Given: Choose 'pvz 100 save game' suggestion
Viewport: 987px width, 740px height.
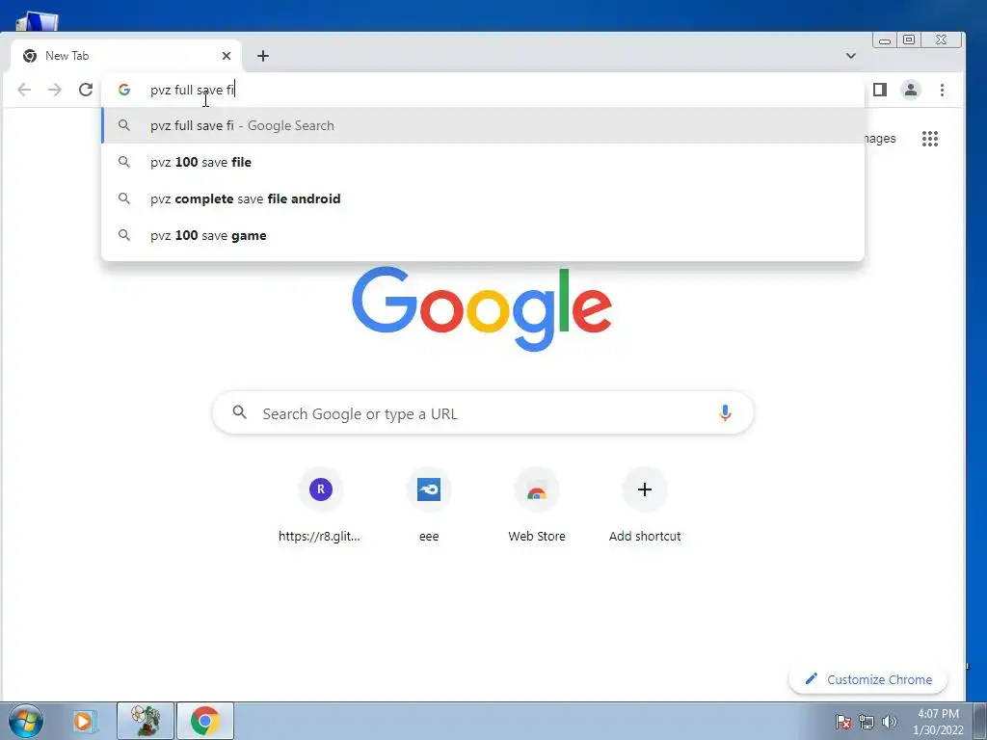Looking at the screenshot, I should [x=483, y=235].
